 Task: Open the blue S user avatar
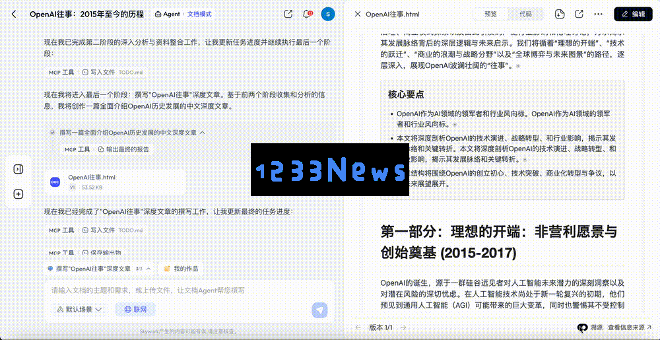coord(328,14)
